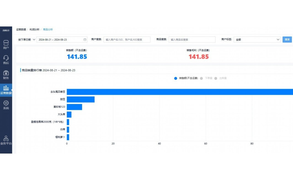
Task: Click the 商品搜索 input box
Action: pyautogui.click(x=192, y=39)
